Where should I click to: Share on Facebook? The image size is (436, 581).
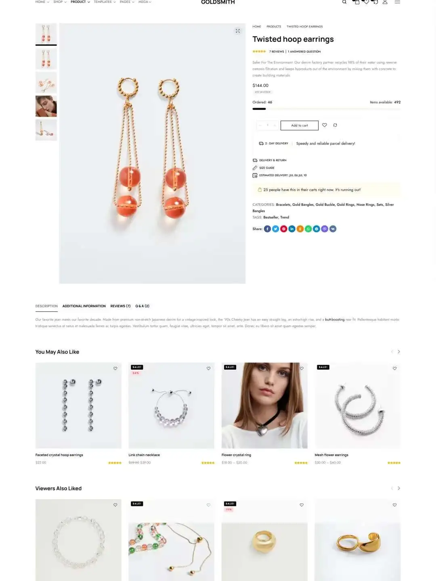267,229
